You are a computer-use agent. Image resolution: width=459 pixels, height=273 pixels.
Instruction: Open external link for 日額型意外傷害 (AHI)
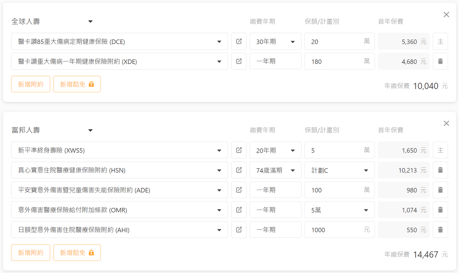tap(239, 230)
